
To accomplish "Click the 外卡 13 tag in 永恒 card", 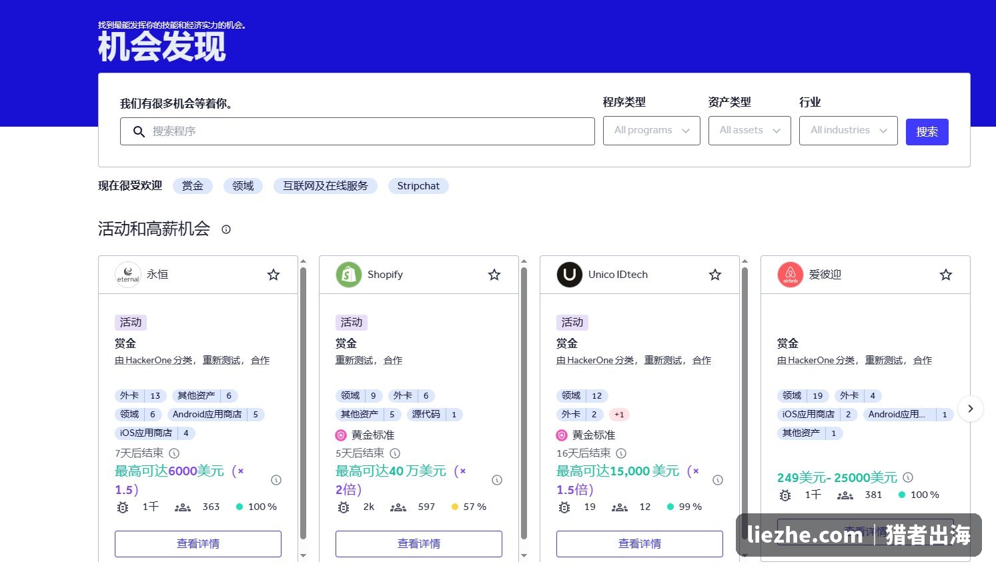I will (x=141, y=396).
